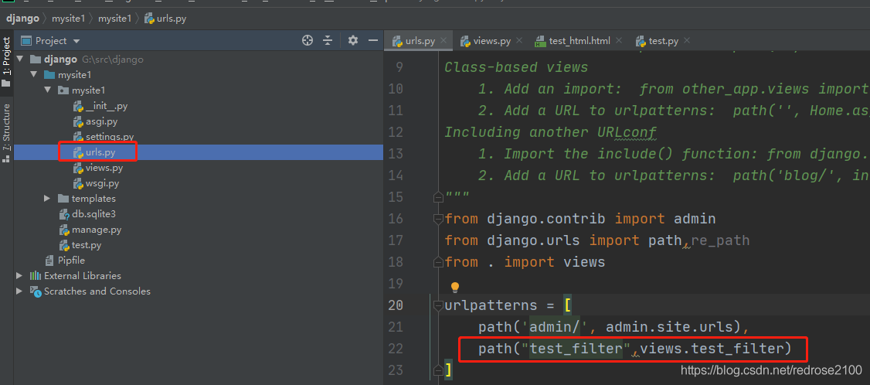Click 'django.contrib' on line 16
870x385 pixels.
pyautogui.click(x=546, y=219)
